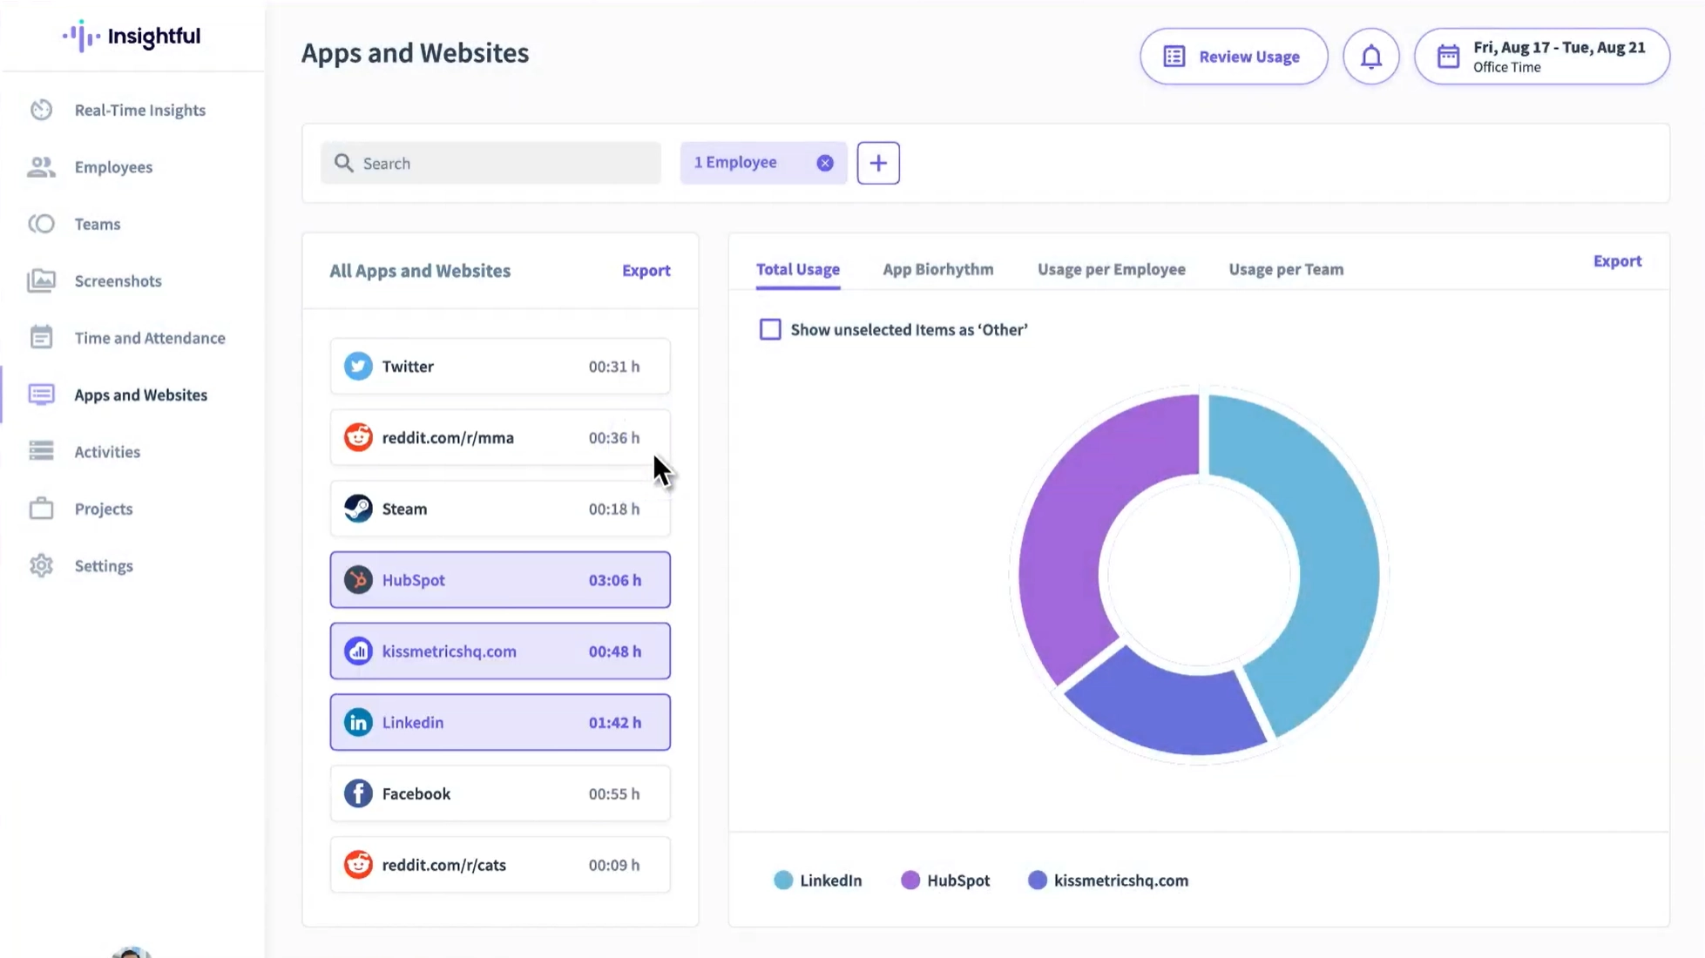Deselect HubSpot in the apps list
Viewport: 1705px width, 958px height.
(x=499, y=580)
